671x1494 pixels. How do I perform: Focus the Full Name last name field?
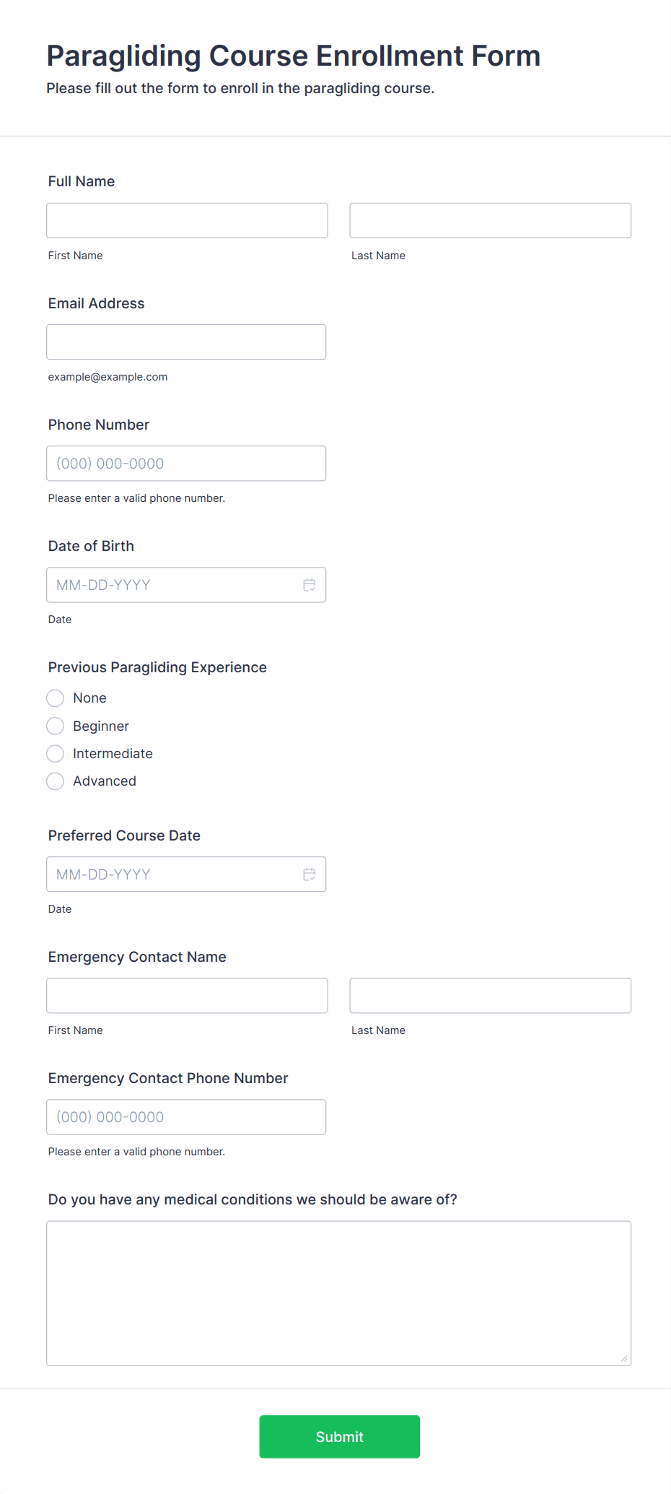tap(491, 220)
